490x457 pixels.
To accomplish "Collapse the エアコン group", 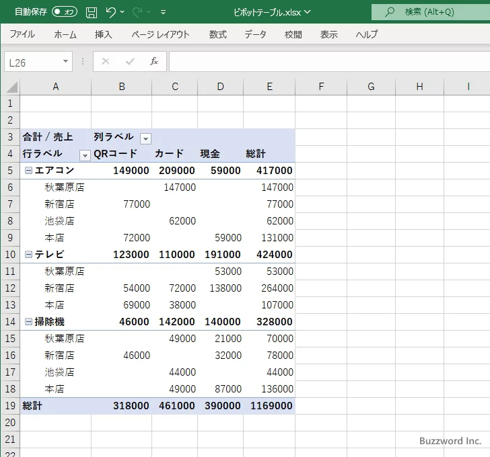I will [x=28, y=170].
